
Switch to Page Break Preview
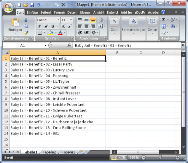pos(124,158)
